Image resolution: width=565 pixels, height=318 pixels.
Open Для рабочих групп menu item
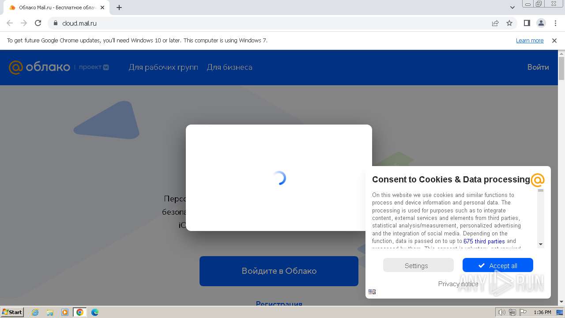click(163, 67)
